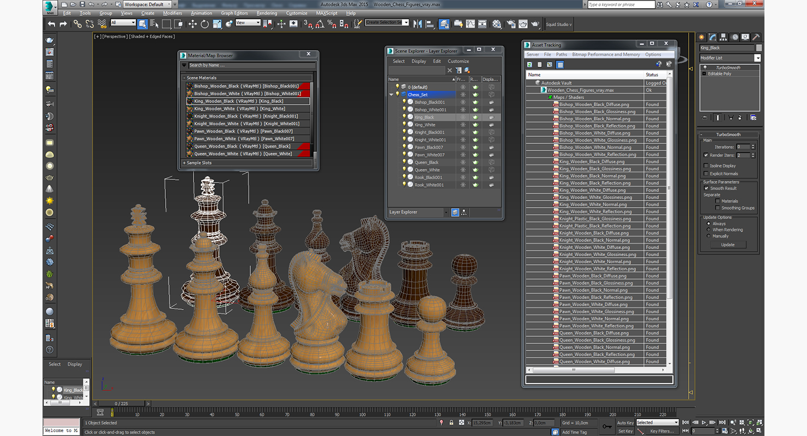
Task: Enable the Isoline Display checkbox
Action: tap(706, 166)
